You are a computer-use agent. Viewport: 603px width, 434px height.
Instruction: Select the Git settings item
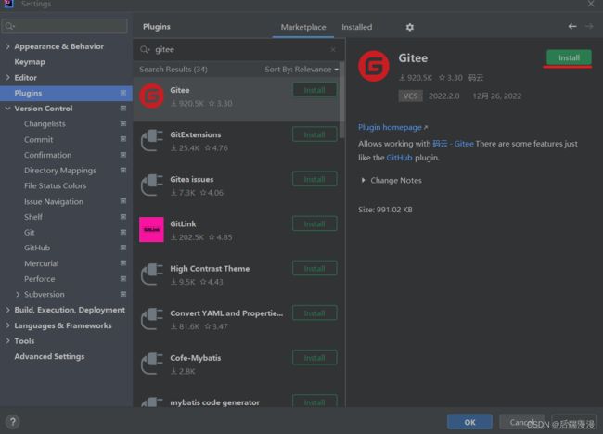(x=30, y=232)
